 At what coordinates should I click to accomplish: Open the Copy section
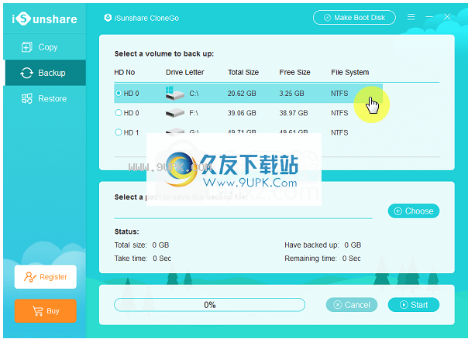pos(45,47)
